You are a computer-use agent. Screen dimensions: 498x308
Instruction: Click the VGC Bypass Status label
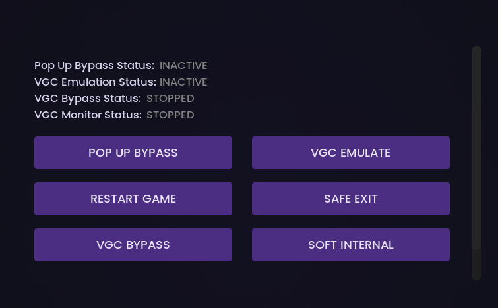88,99
